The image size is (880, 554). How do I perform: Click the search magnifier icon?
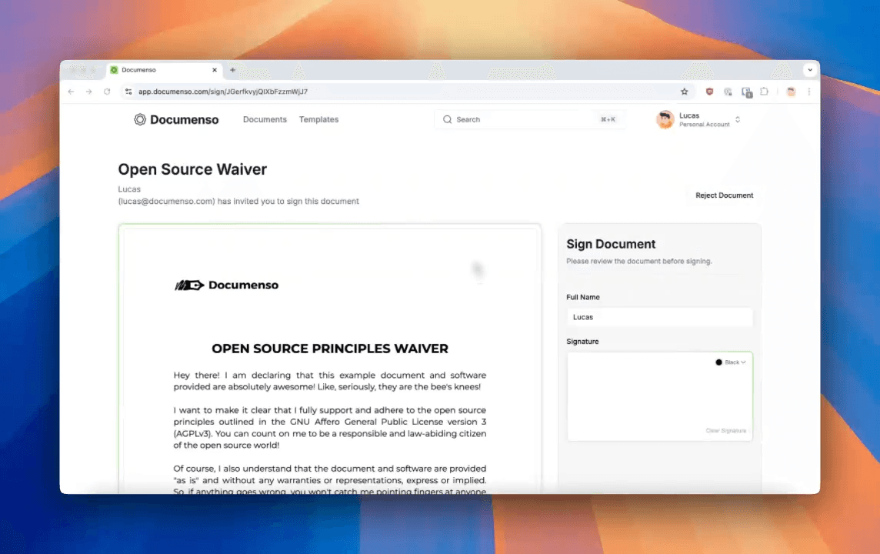coord(447,119)
